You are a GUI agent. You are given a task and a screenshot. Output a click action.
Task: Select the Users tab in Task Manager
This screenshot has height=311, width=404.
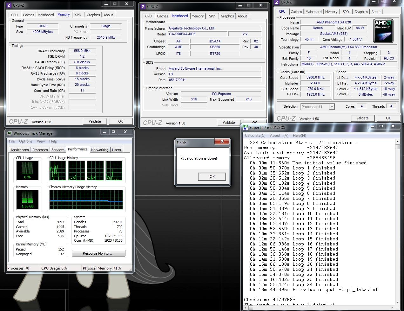(x=117, y=150)
